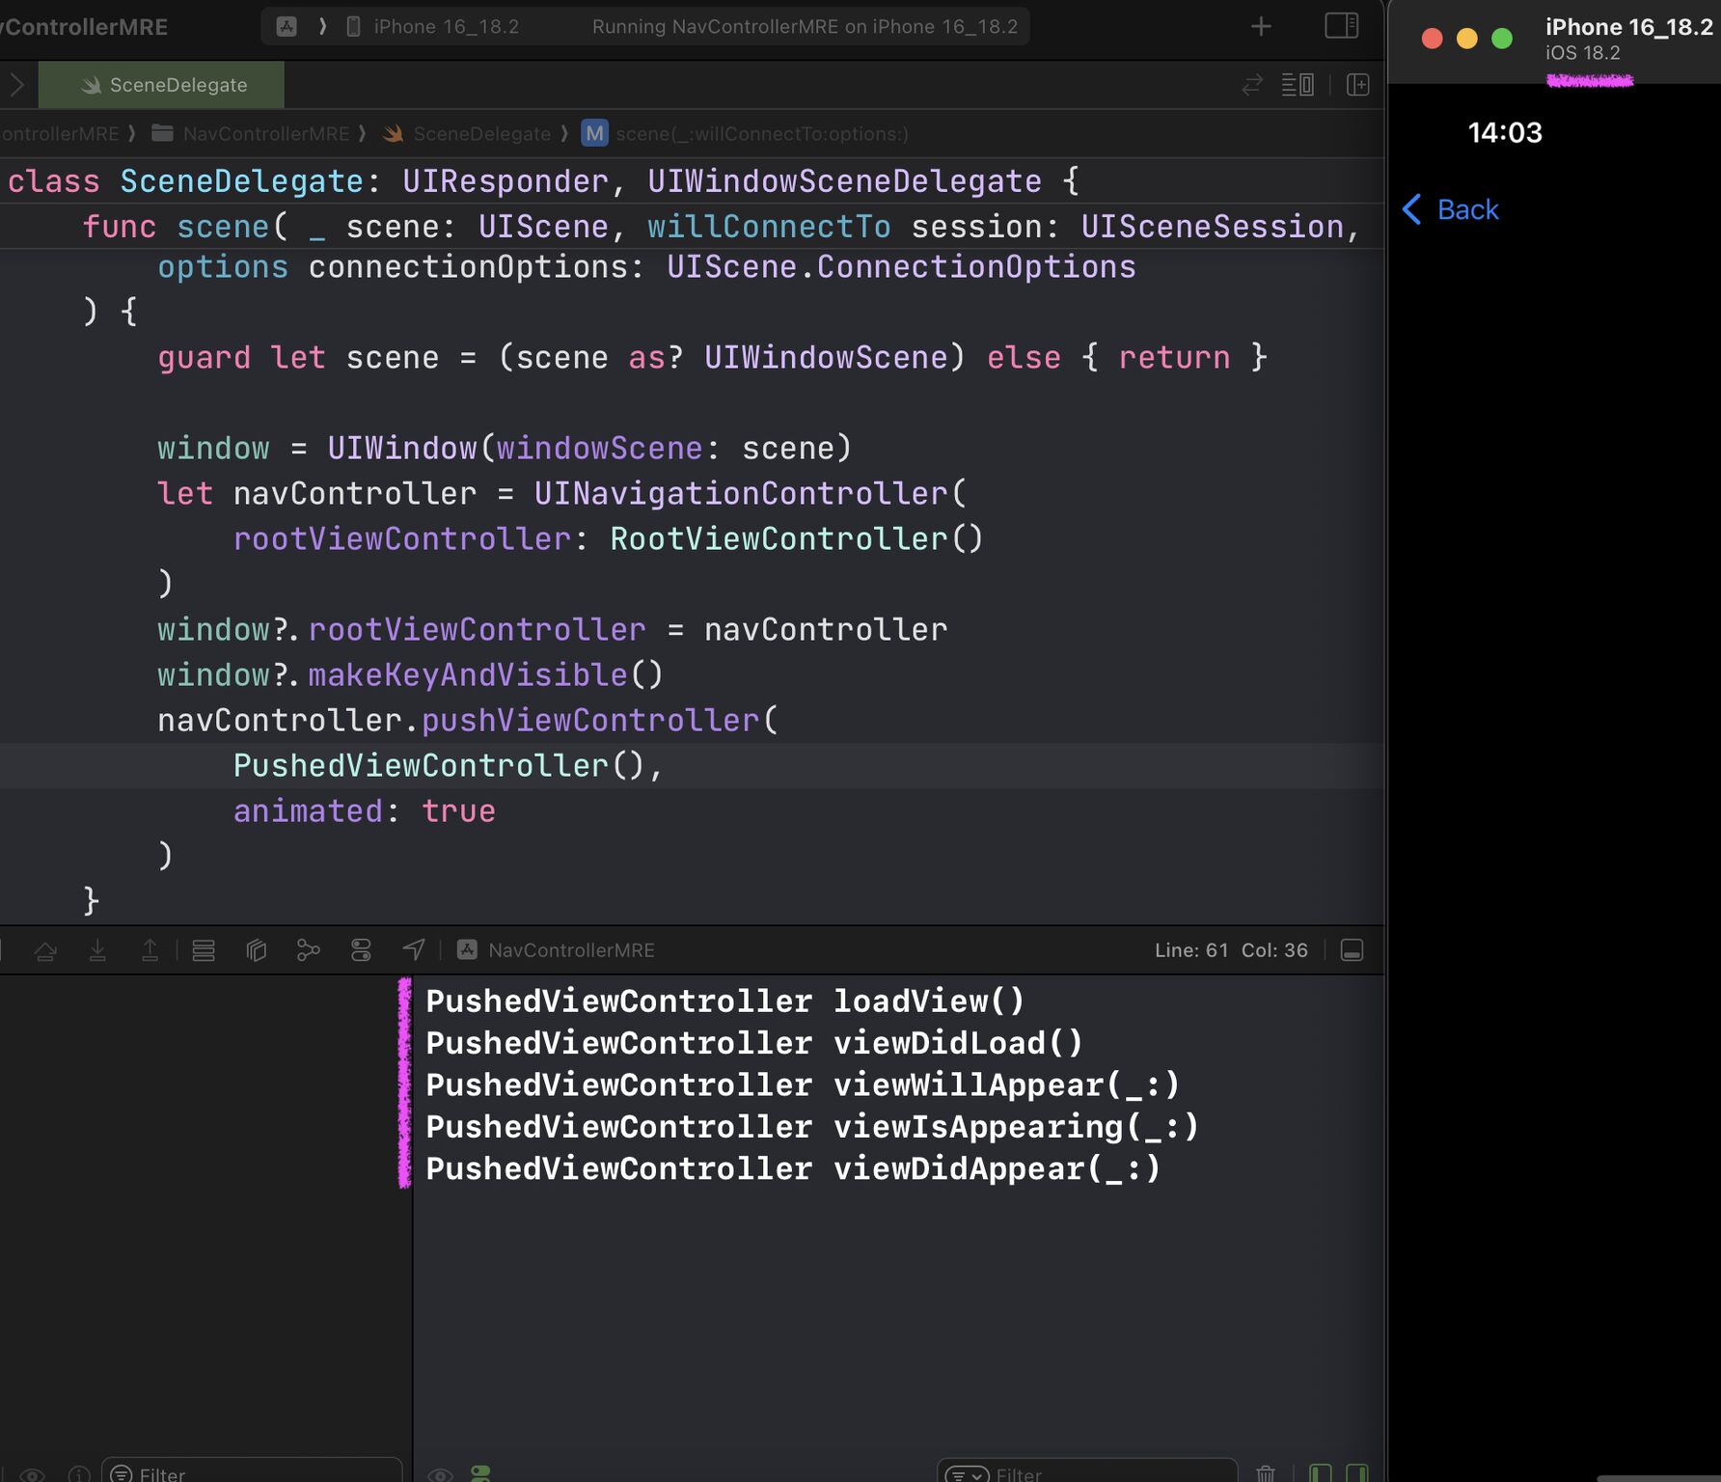This screenshot has width=1721, height=1482.
Task: Choose the iPhone 16_18.2 run destination
Action: [x=433, y=26]
